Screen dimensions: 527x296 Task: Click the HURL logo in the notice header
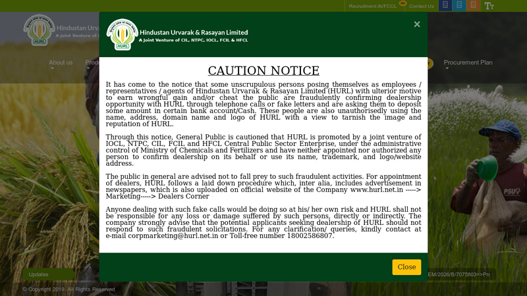pyautogui.click(x=123, y=34)
